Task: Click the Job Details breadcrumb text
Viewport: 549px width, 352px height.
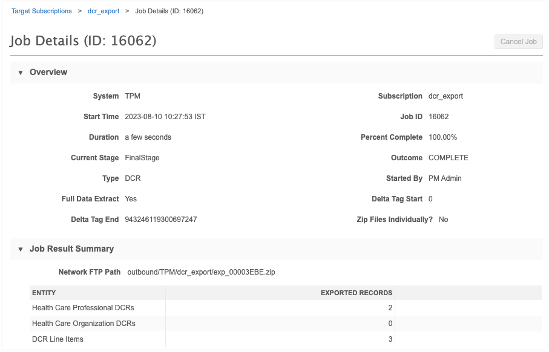Action: coord(169,11)
